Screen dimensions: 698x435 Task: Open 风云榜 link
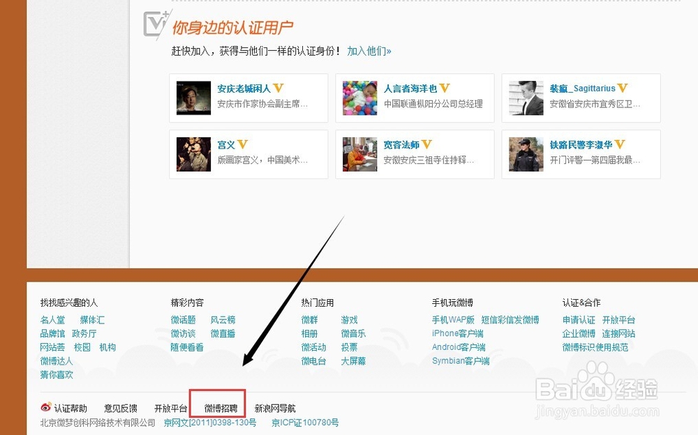223,320
